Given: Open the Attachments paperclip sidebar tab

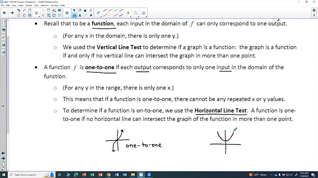Looking at the screenshot, I should [4, 37].
